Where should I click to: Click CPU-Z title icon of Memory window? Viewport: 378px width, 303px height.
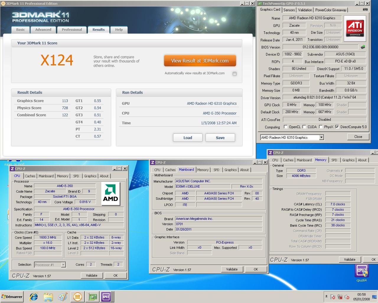pyautogui.click(x=270, y=153)
